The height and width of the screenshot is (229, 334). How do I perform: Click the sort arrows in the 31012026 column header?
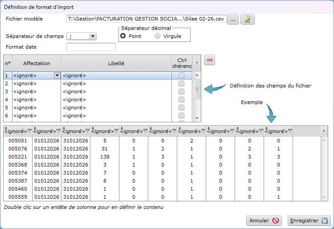coord(64,129)
